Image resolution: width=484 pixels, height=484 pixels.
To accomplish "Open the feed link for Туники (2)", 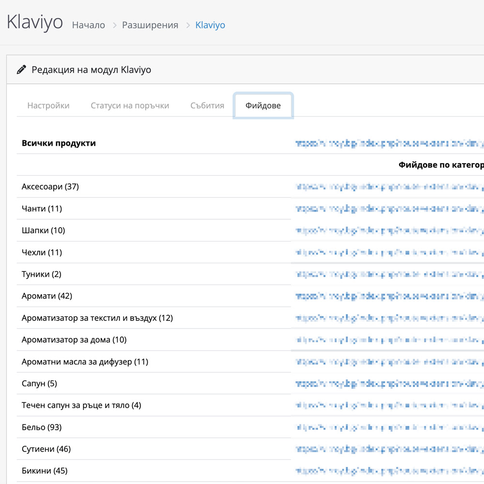I will (390, 274).
